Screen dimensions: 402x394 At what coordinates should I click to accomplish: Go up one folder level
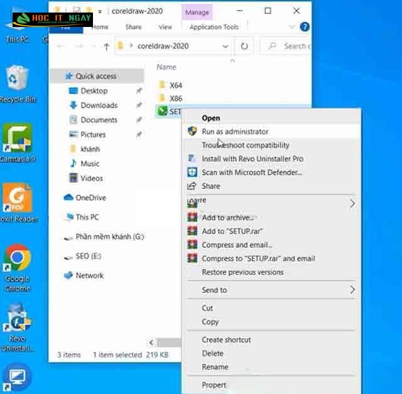(x=106, y=46)
